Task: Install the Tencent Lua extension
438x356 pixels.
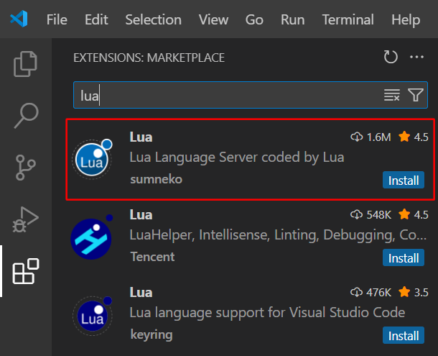Action: coord(404,257)
